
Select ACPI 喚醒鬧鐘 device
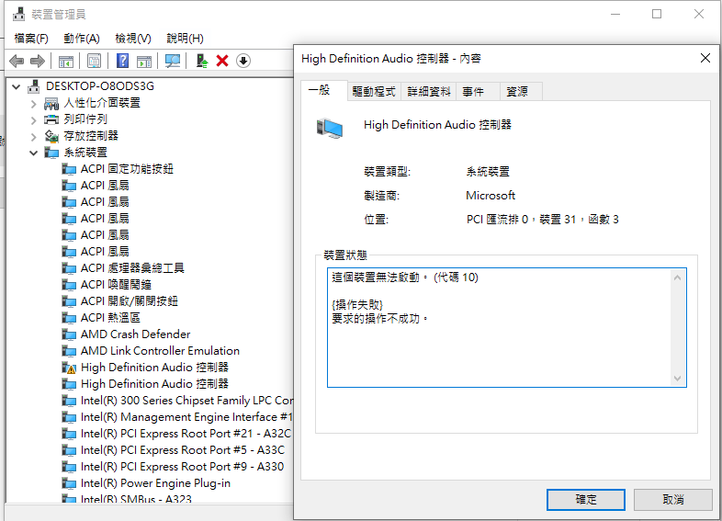(116, 285)
